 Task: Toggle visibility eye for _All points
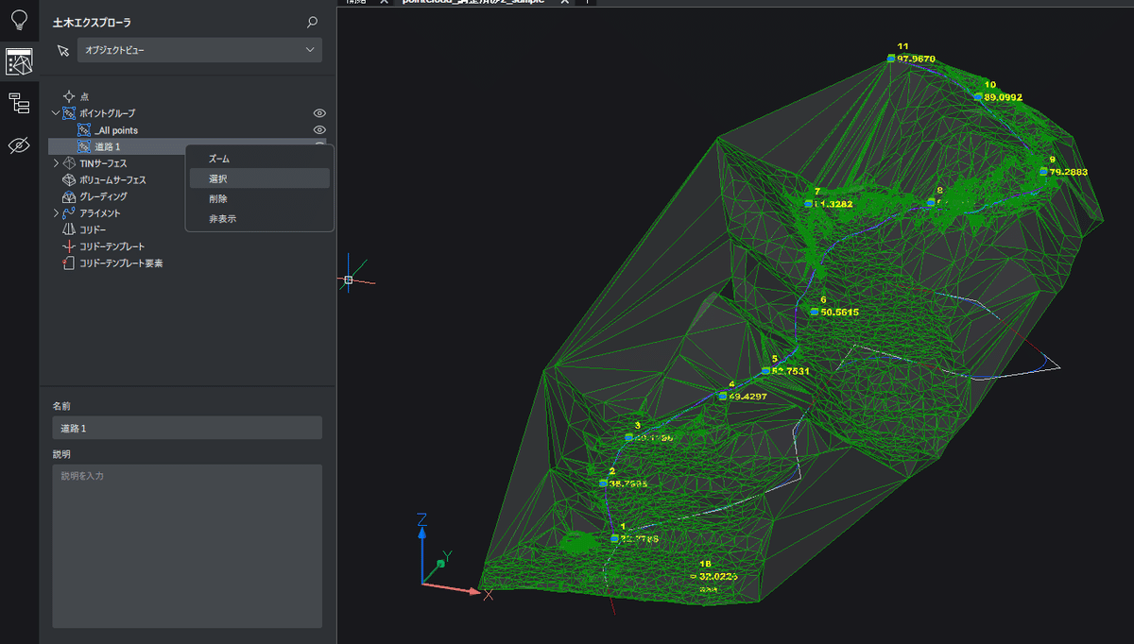319,130
